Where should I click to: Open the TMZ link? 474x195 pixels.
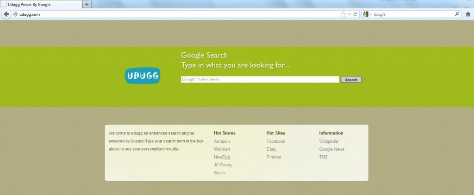click(x=323, y=157)
